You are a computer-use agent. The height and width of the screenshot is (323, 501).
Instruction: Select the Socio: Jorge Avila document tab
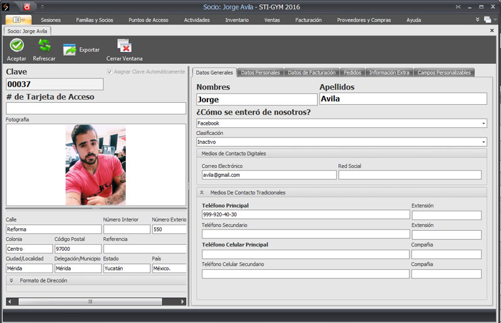[27, 31]
